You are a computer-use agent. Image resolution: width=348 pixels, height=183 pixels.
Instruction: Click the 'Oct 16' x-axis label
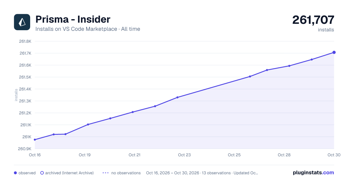(x=35, y=155)
